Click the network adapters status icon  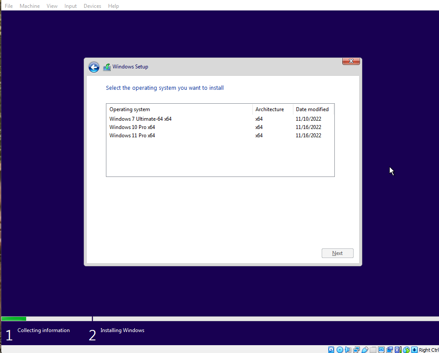click(x=357, y=350)
